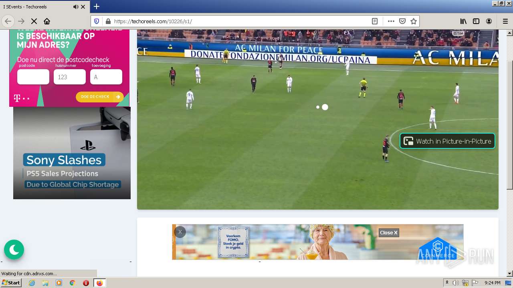This screenshot has height=288, width=513.
Task: Go forward one page
Action: coord(21,21)
